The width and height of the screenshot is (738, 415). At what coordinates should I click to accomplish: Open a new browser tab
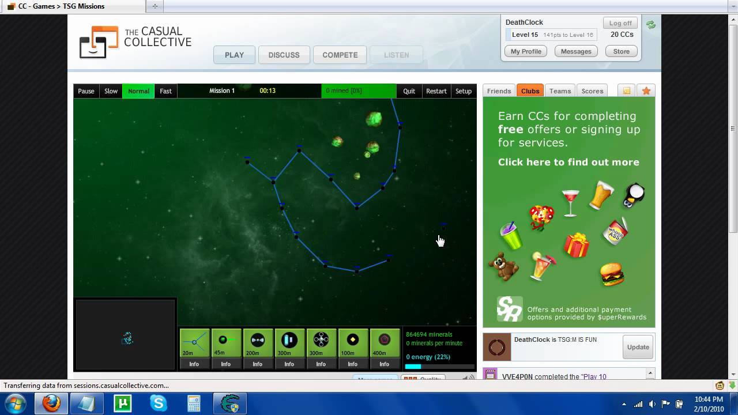click(x=155, y=6)
